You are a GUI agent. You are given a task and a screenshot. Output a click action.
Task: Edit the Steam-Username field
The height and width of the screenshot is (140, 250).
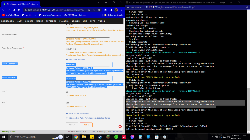[x=87, y=65]
